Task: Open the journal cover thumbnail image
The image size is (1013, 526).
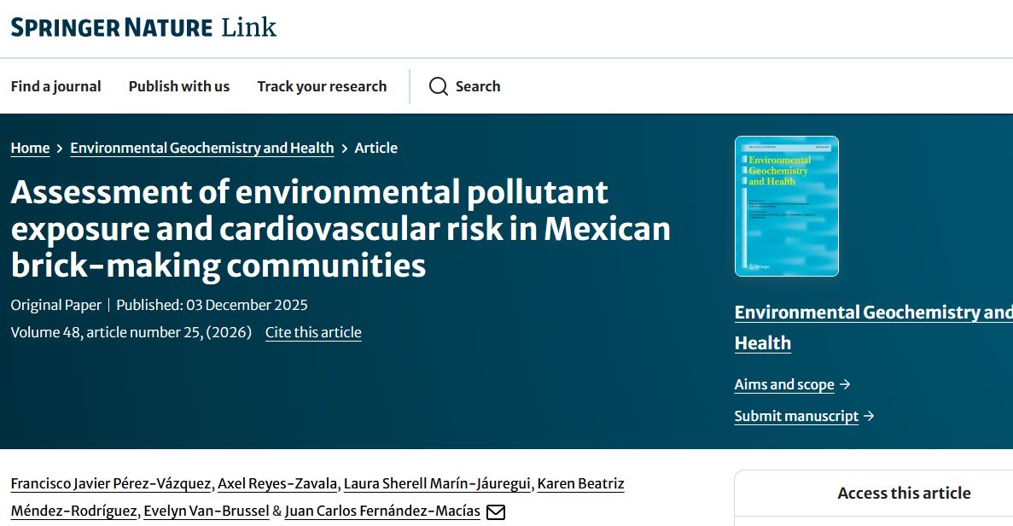Action: tap(786, 207)
